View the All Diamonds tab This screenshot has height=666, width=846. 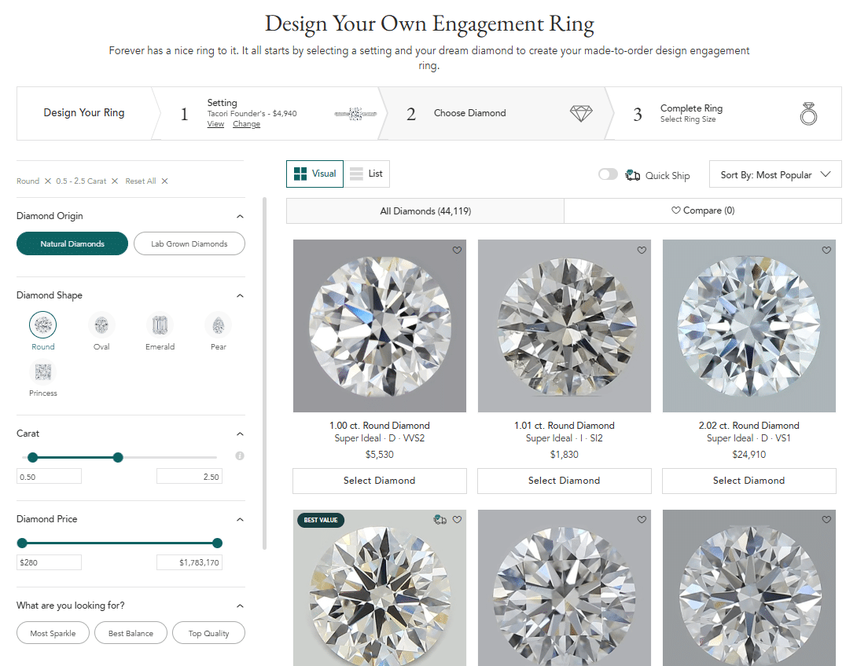[x=425, y=210]
